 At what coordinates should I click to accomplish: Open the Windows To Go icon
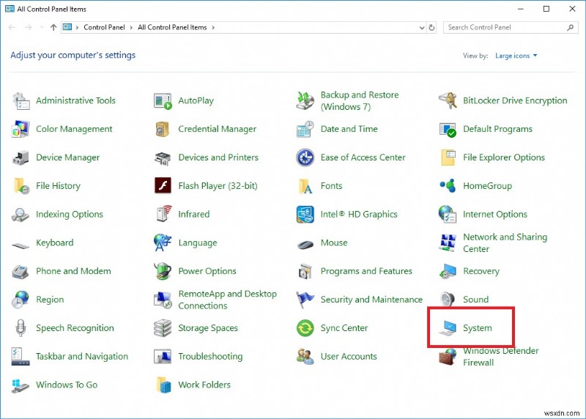pos(21,386)
